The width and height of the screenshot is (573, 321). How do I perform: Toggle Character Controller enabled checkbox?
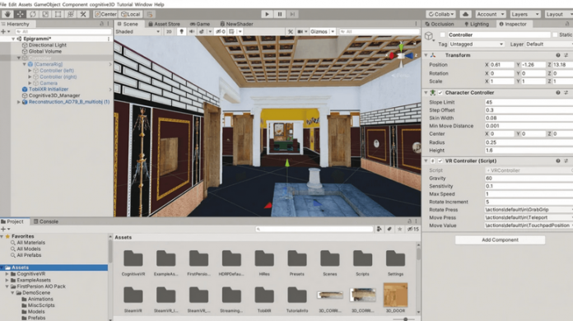pos(440,93)
